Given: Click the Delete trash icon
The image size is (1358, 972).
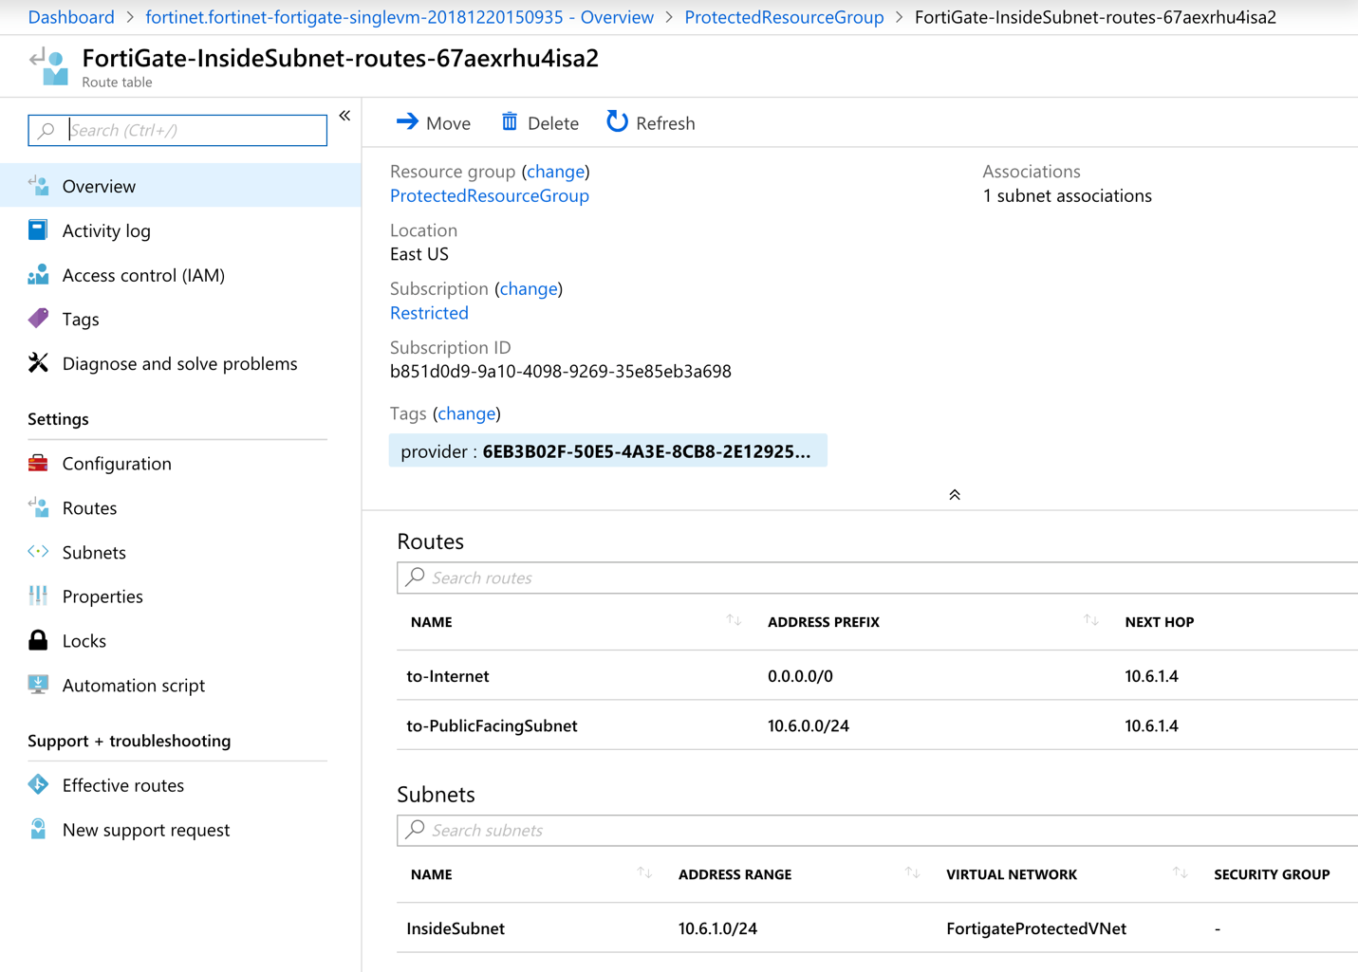Looking at the screenshot, I should click(510, 122).
